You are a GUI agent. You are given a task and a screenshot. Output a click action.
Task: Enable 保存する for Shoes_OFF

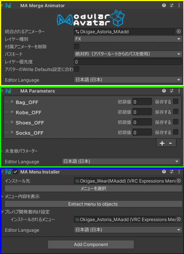176,122
